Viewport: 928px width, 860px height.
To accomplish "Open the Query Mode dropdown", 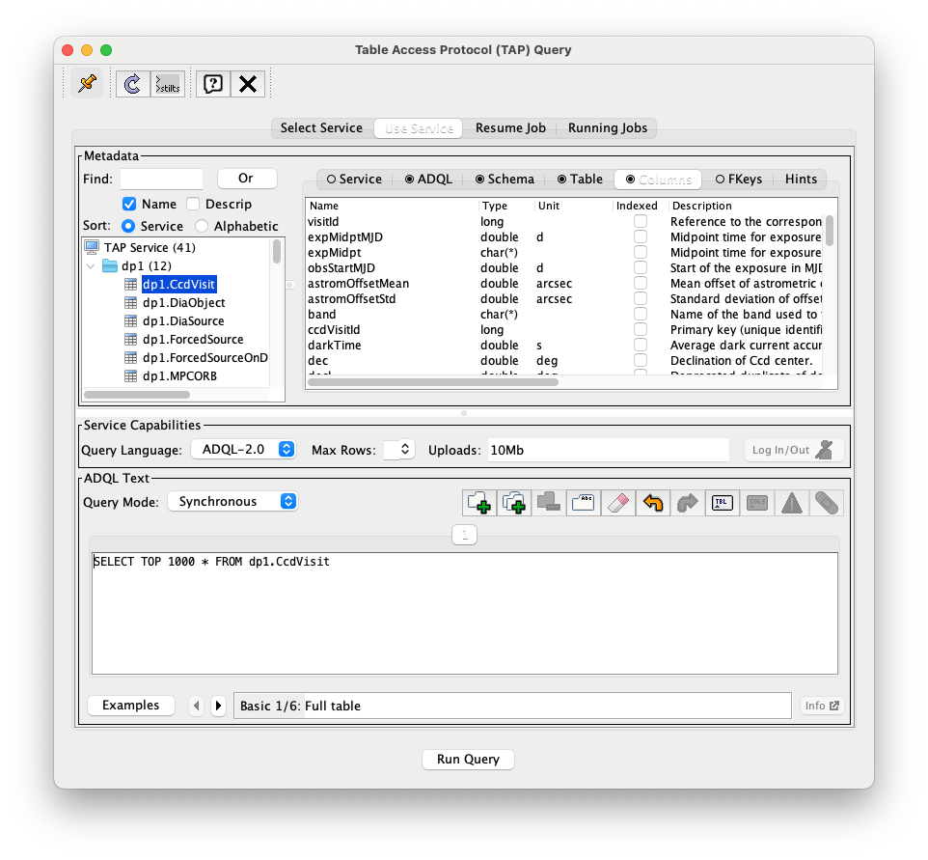I will click(232, 501).
